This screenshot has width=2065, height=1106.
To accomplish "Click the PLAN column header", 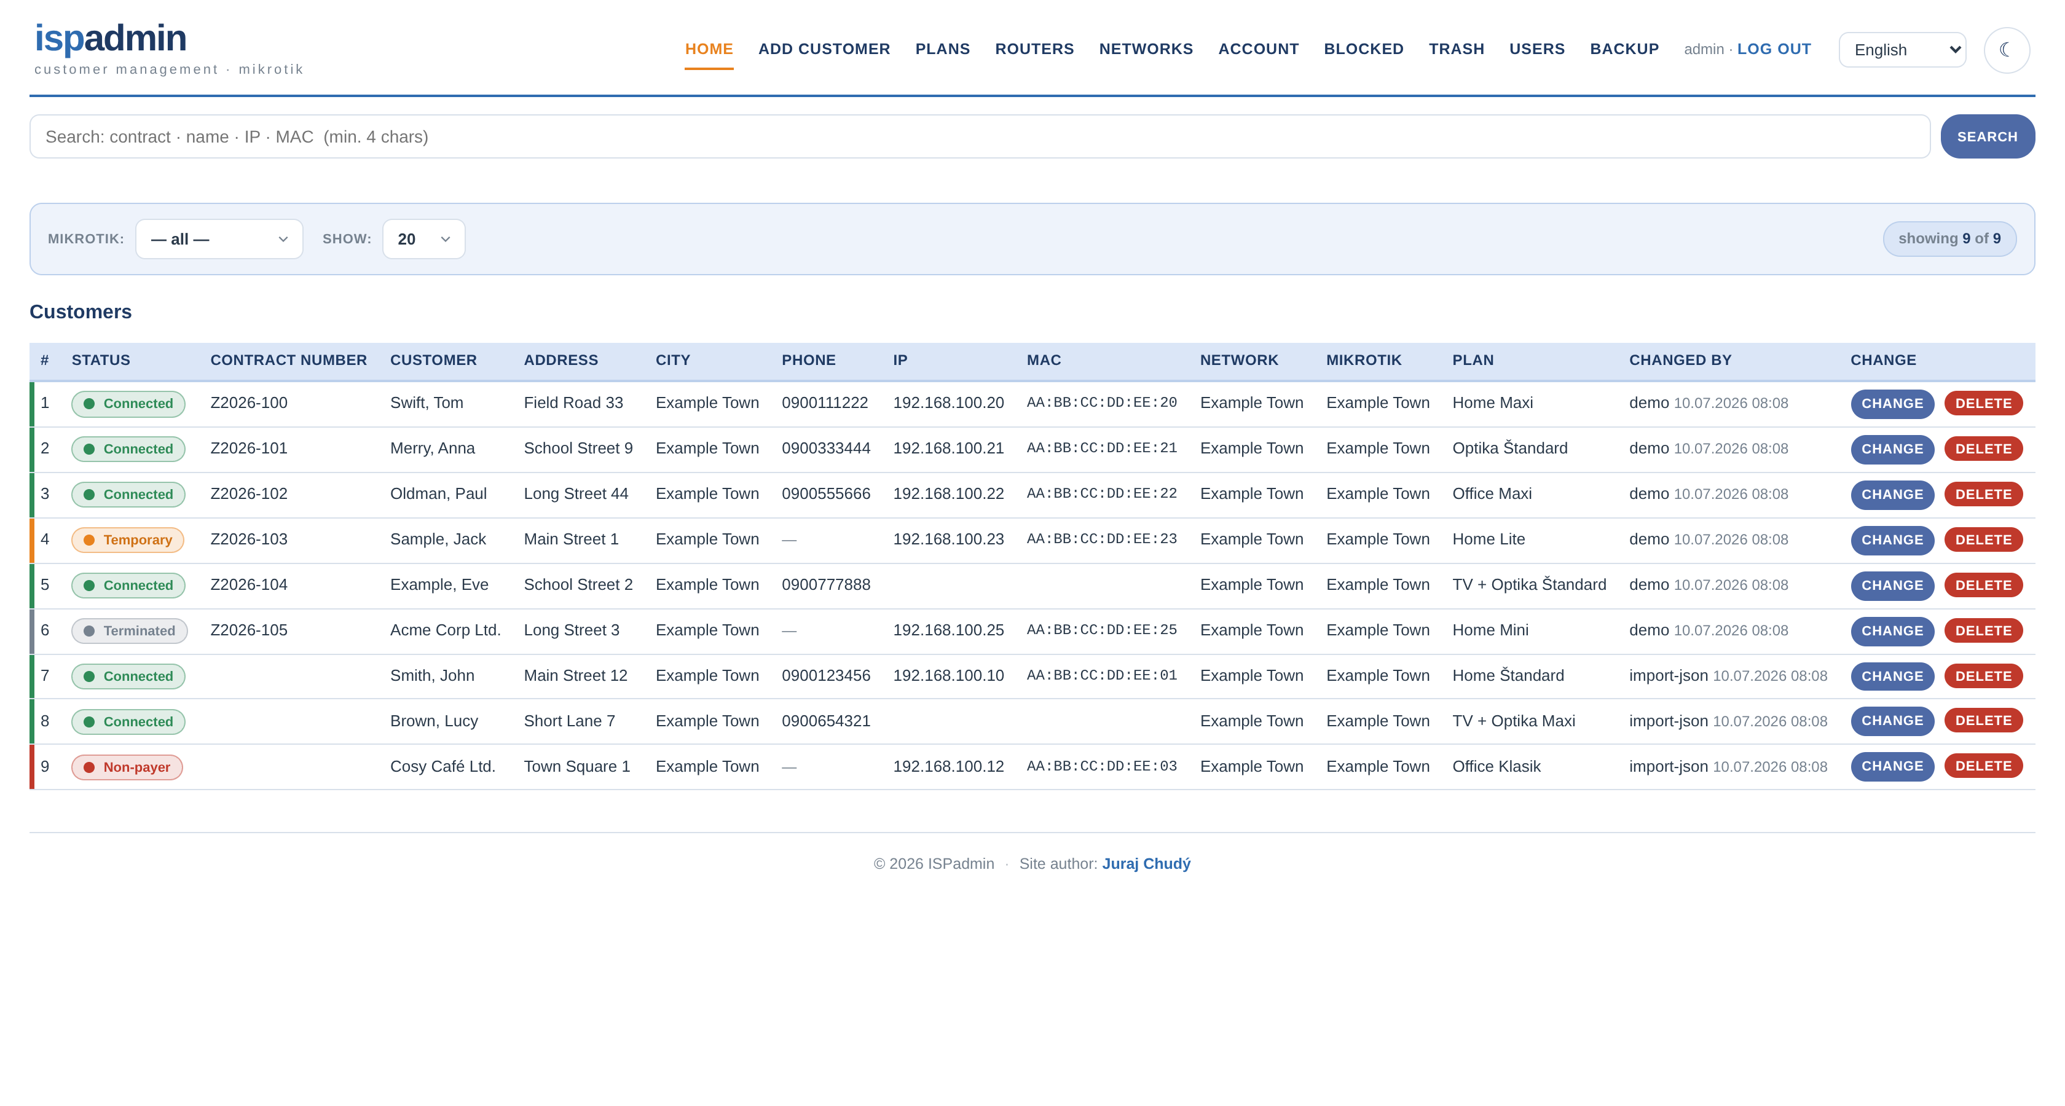I will click(1473, 360).
